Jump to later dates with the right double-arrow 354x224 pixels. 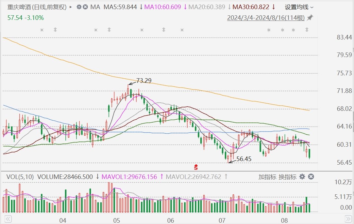point(348,219)
